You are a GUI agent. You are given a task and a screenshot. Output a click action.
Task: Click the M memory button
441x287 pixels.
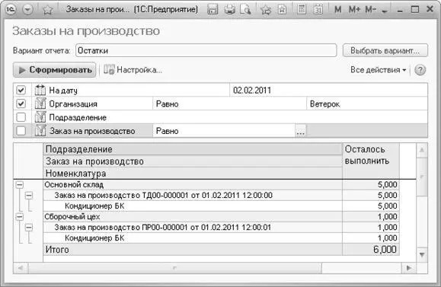[337, 10]
